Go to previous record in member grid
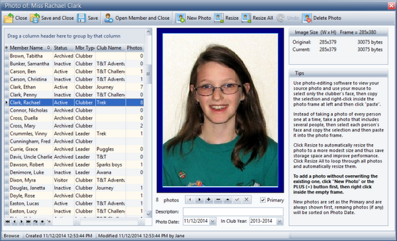 [x=14, y=222]
